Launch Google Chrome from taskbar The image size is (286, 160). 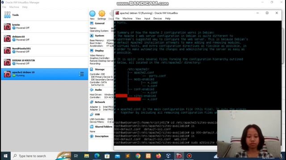(x=138, y=156)
